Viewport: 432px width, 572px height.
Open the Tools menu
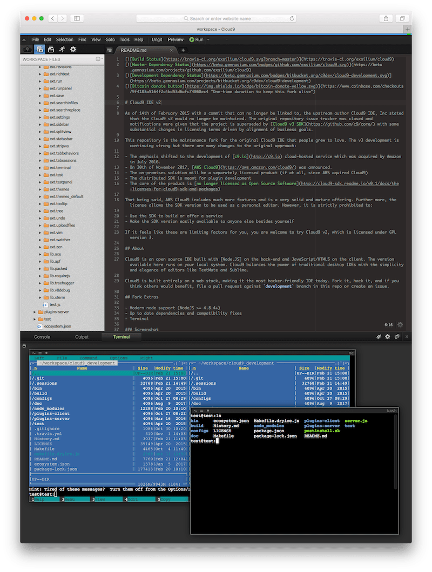[125, 40]
